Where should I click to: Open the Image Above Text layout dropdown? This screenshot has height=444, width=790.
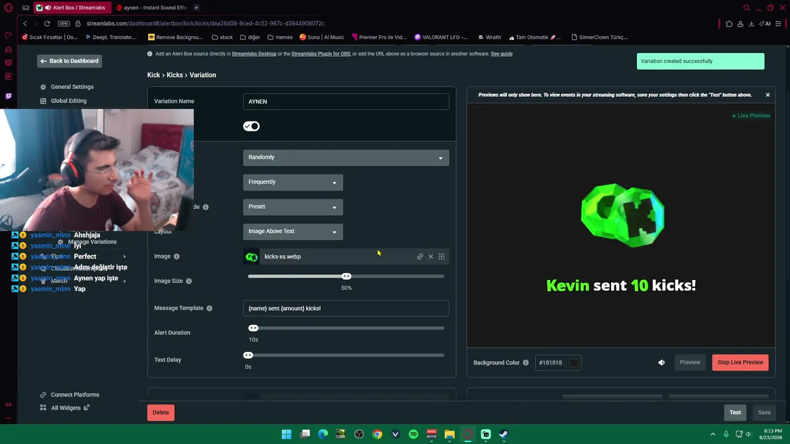[x=293, y=231]
